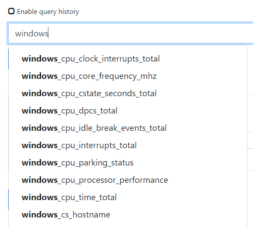The width and height of the screenshot is (253, 227).
Task: Click the Enable query history label
Action: 48,12
